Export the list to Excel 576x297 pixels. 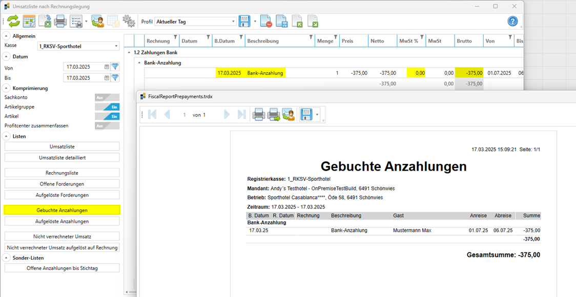click(45, 22)
